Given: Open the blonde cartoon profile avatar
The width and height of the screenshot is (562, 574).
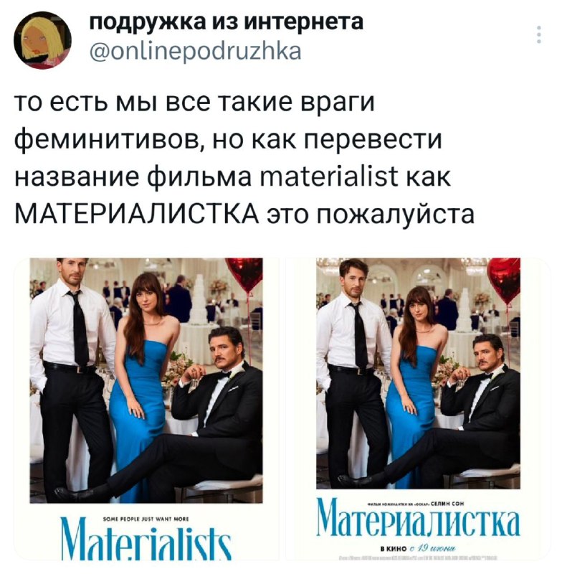Looking at the screenshot, I should [42, 40].
